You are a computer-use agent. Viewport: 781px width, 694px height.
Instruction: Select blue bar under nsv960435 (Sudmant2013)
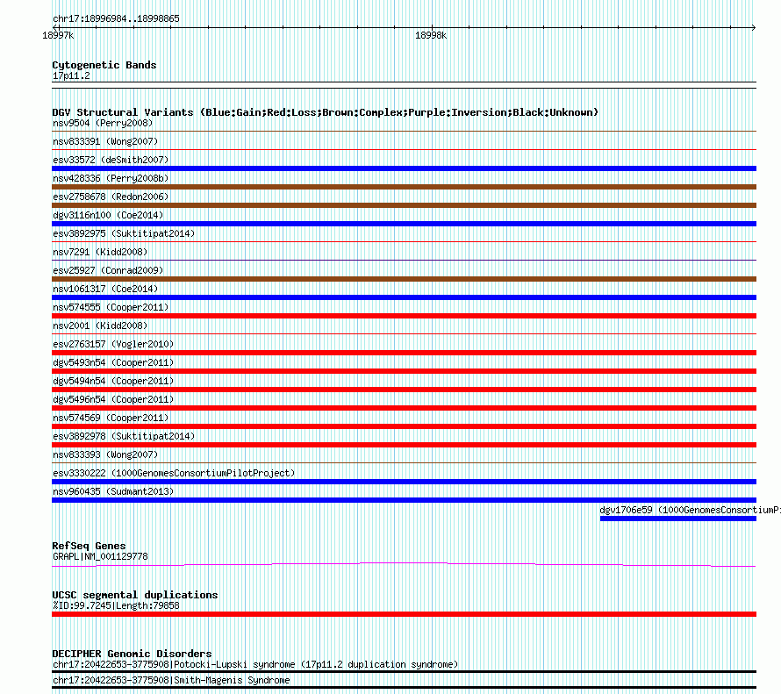(404, 500)
